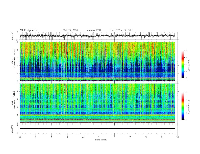This screenshot has width=200, height=154.
Task: Click the "-3" label on ch.2 colorbar
Action: (186, 92)
